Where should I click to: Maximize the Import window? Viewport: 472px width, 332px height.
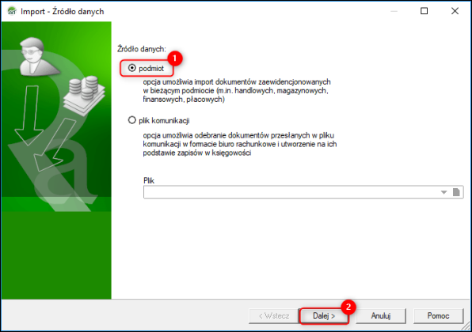(x=424, y=11)
